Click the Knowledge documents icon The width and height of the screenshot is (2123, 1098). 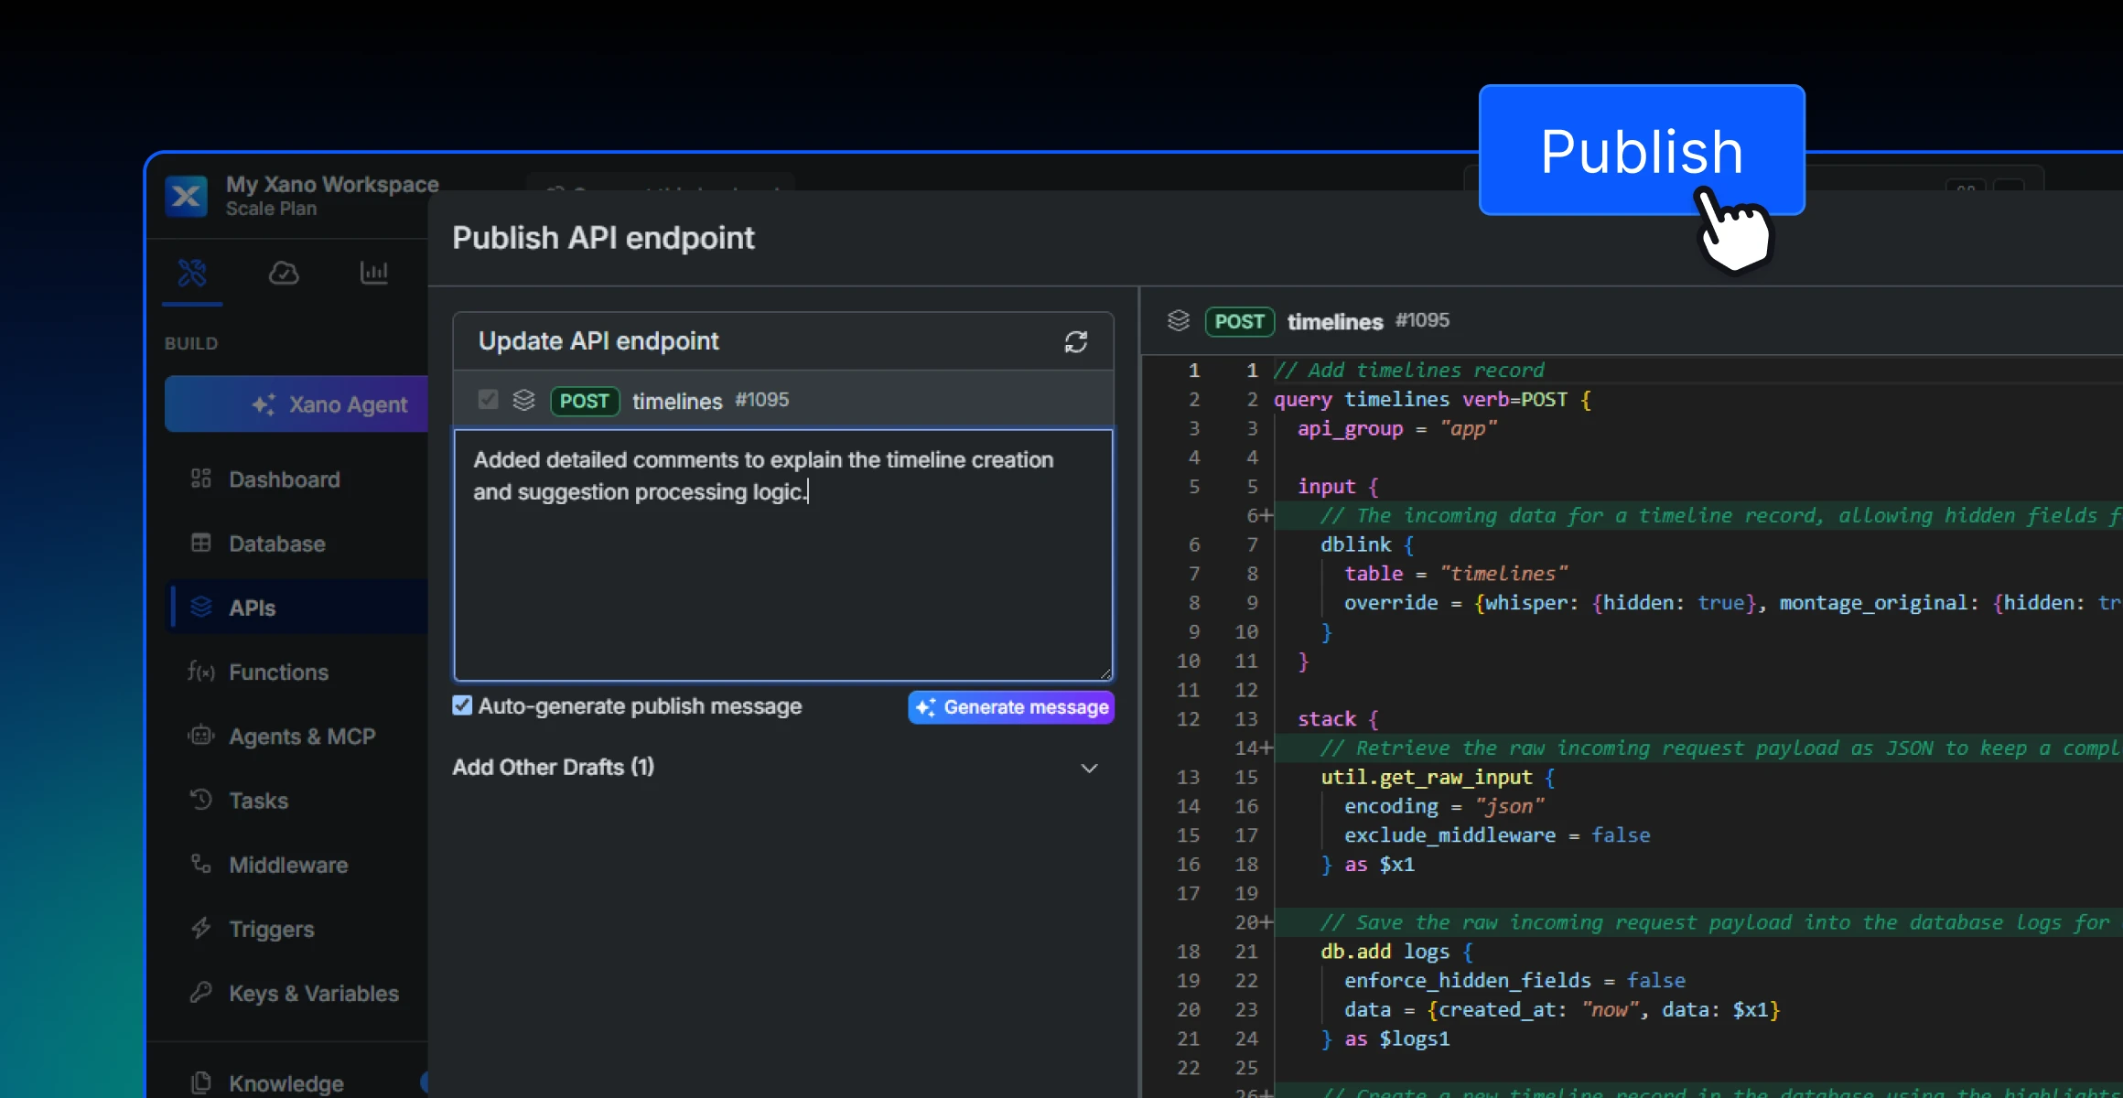pos(200,1083)
